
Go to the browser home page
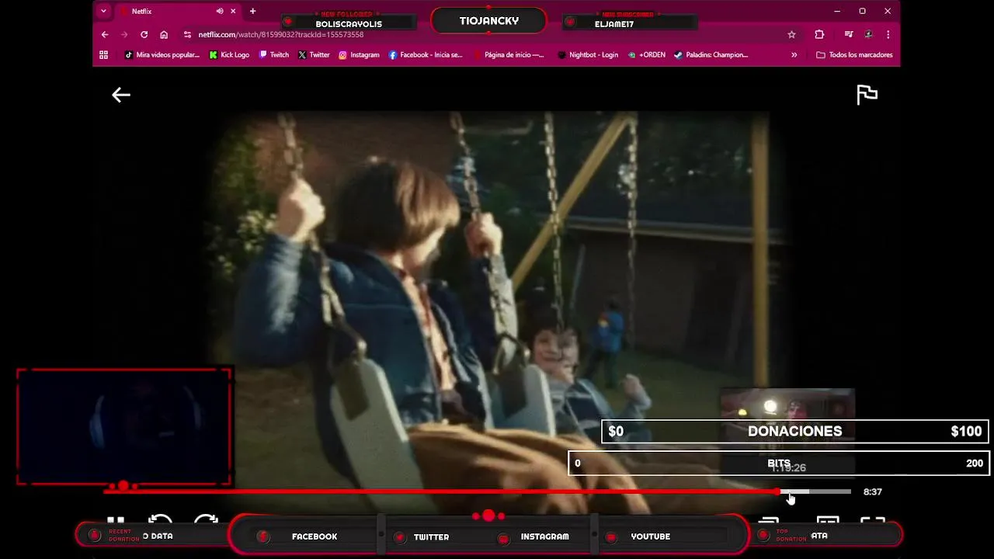click(x=164, y=34)
